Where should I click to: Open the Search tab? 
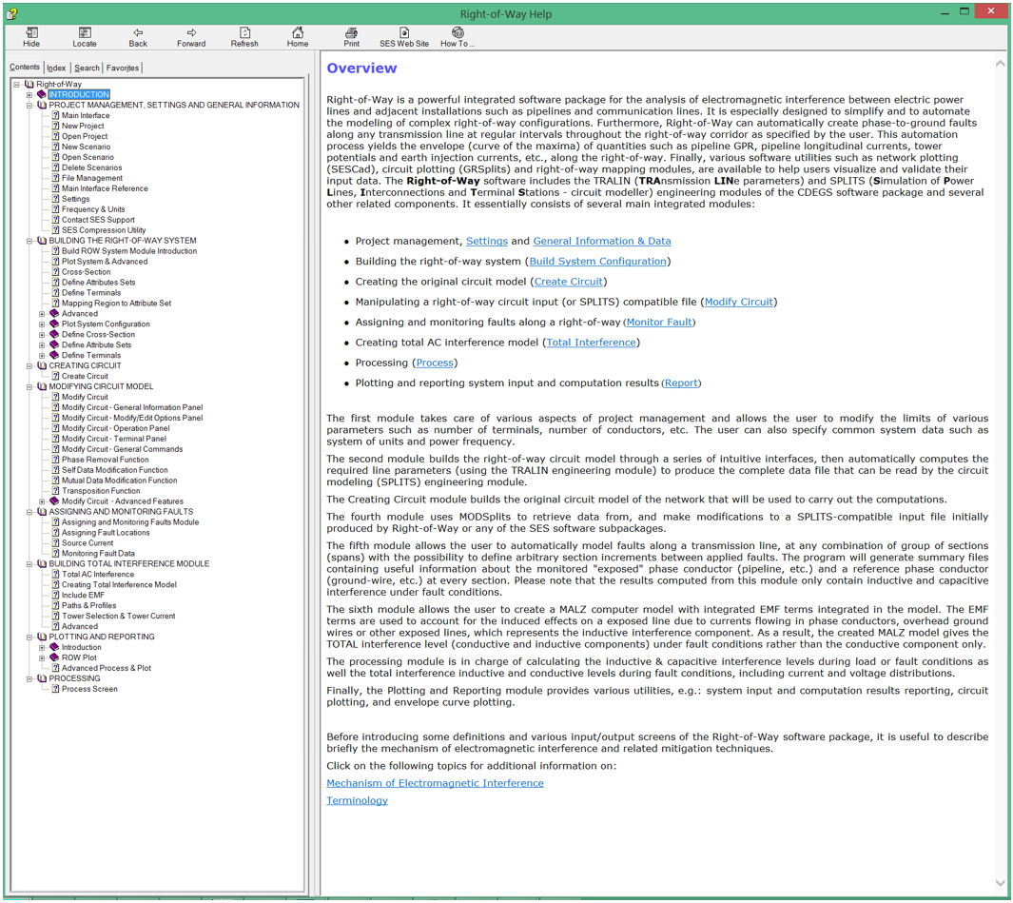[87, 69]
